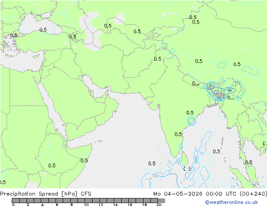Click the weatheronline.co.uk copyright link

click(x=232, y=202)
